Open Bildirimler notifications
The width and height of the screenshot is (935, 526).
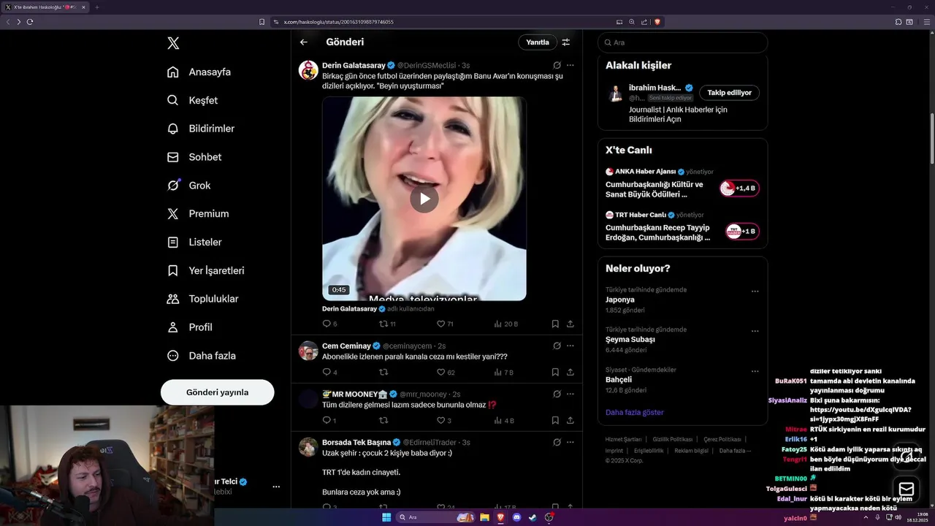(200, 129)
